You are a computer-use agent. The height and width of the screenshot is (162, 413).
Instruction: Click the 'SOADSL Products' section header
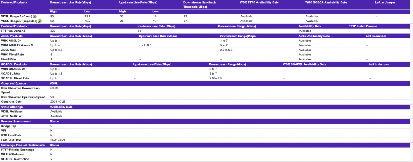coord(14,64)
